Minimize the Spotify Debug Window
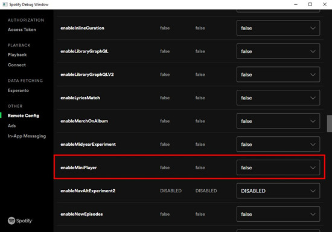332x232 pixels. tap(296, 4)
